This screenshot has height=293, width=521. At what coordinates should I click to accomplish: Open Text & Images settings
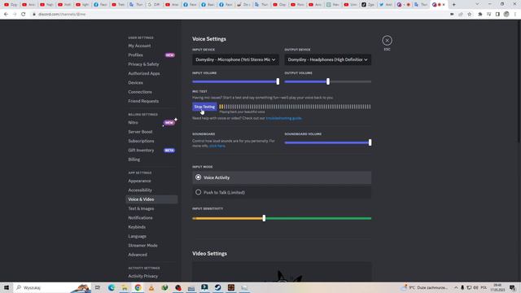click(141, 208)
